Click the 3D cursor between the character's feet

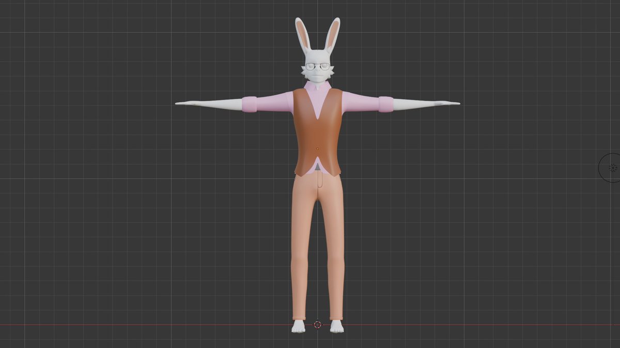coord(318,325)
